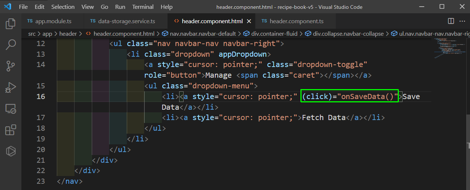Split the editor to the right
The width and height of the screenshot is (470, 190).
click(450, 21)
